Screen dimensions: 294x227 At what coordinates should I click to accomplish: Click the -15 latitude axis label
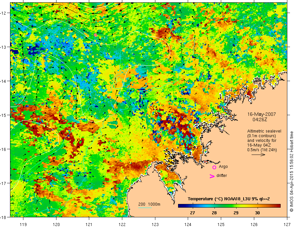[x=4, y=115]
